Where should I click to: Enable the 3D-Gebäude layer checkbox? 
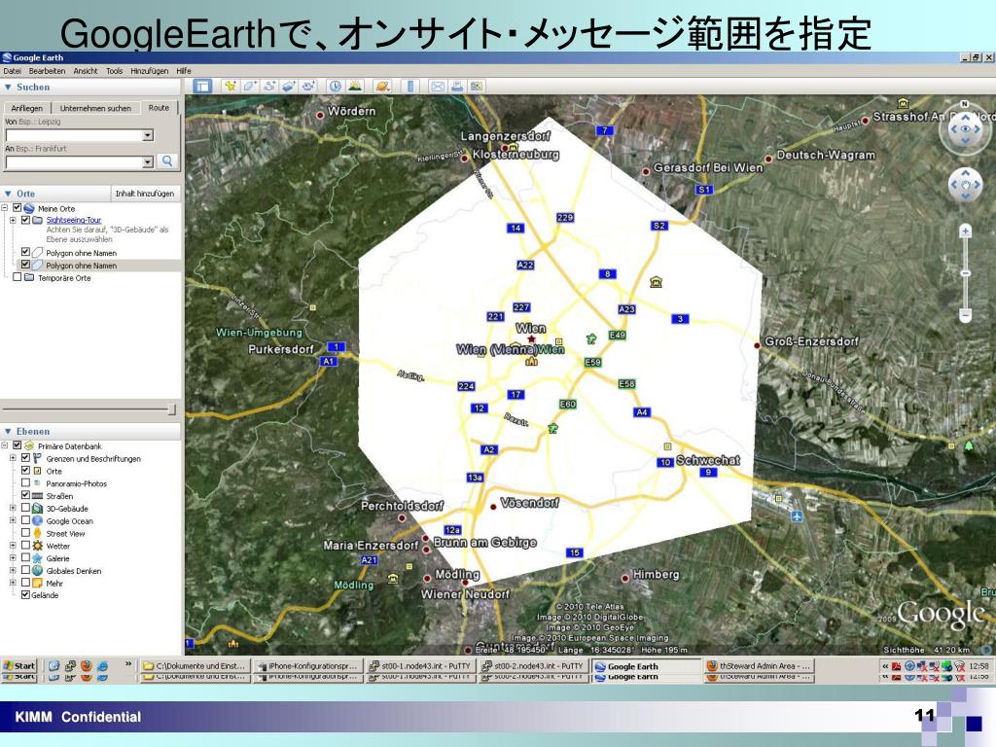click(25, 508)
